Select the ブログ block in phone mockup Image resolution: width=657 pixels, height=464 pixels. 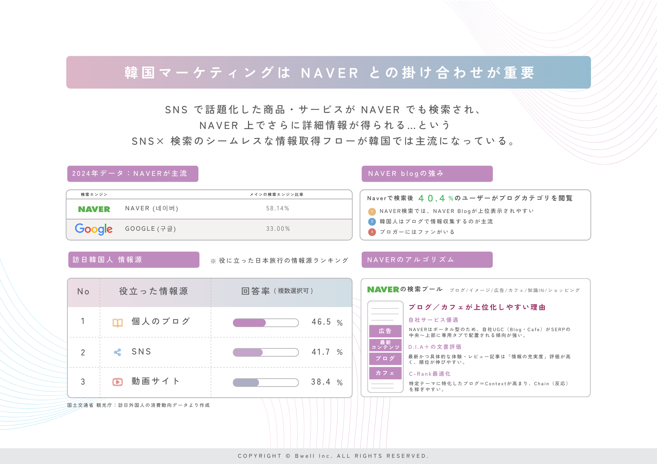[385, 358]
